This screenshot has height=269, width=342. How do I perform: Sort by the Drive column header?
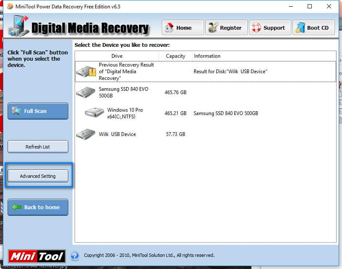tap(117, 56)
